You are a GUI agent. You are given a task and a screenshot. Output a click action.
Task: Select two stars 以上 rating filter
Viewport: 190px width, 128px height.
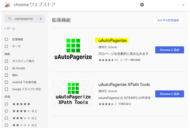click(7, 125)
